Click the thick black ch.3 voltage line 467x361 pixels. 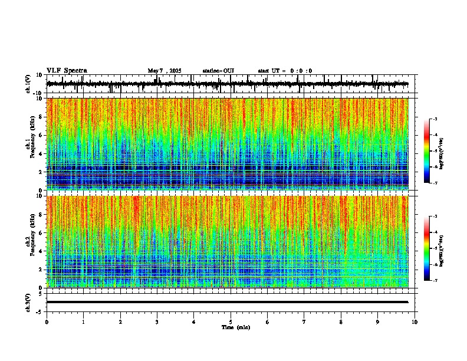[227, 302]
